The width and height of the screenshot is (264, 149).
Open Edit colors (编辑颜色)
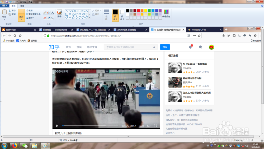166,13
